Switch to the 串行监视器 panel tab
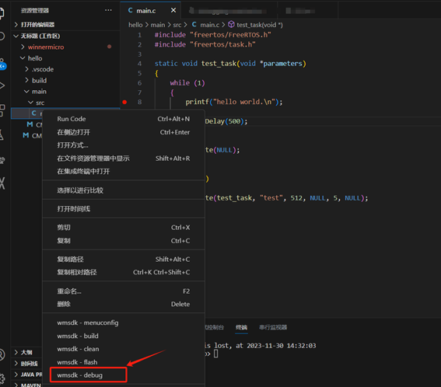Screen dimensions: 441x387 [x=273, y=327]
